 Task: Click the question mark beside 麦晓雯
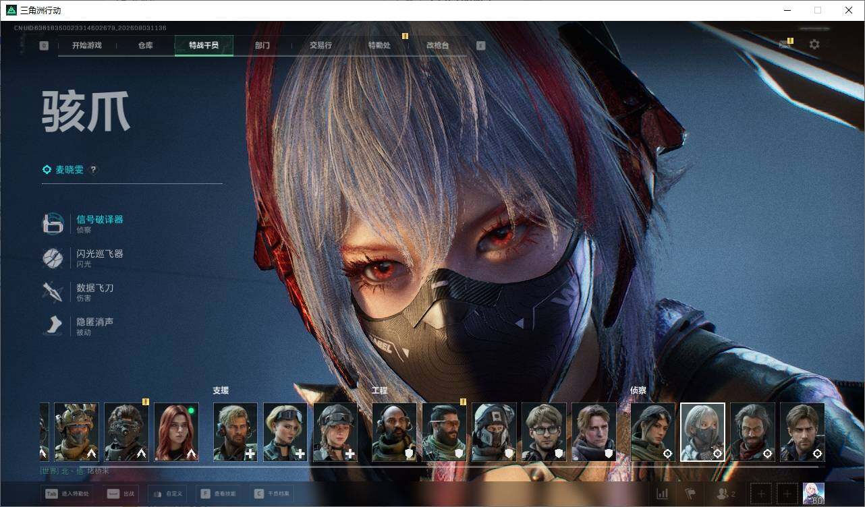click(x=94, y=170)
